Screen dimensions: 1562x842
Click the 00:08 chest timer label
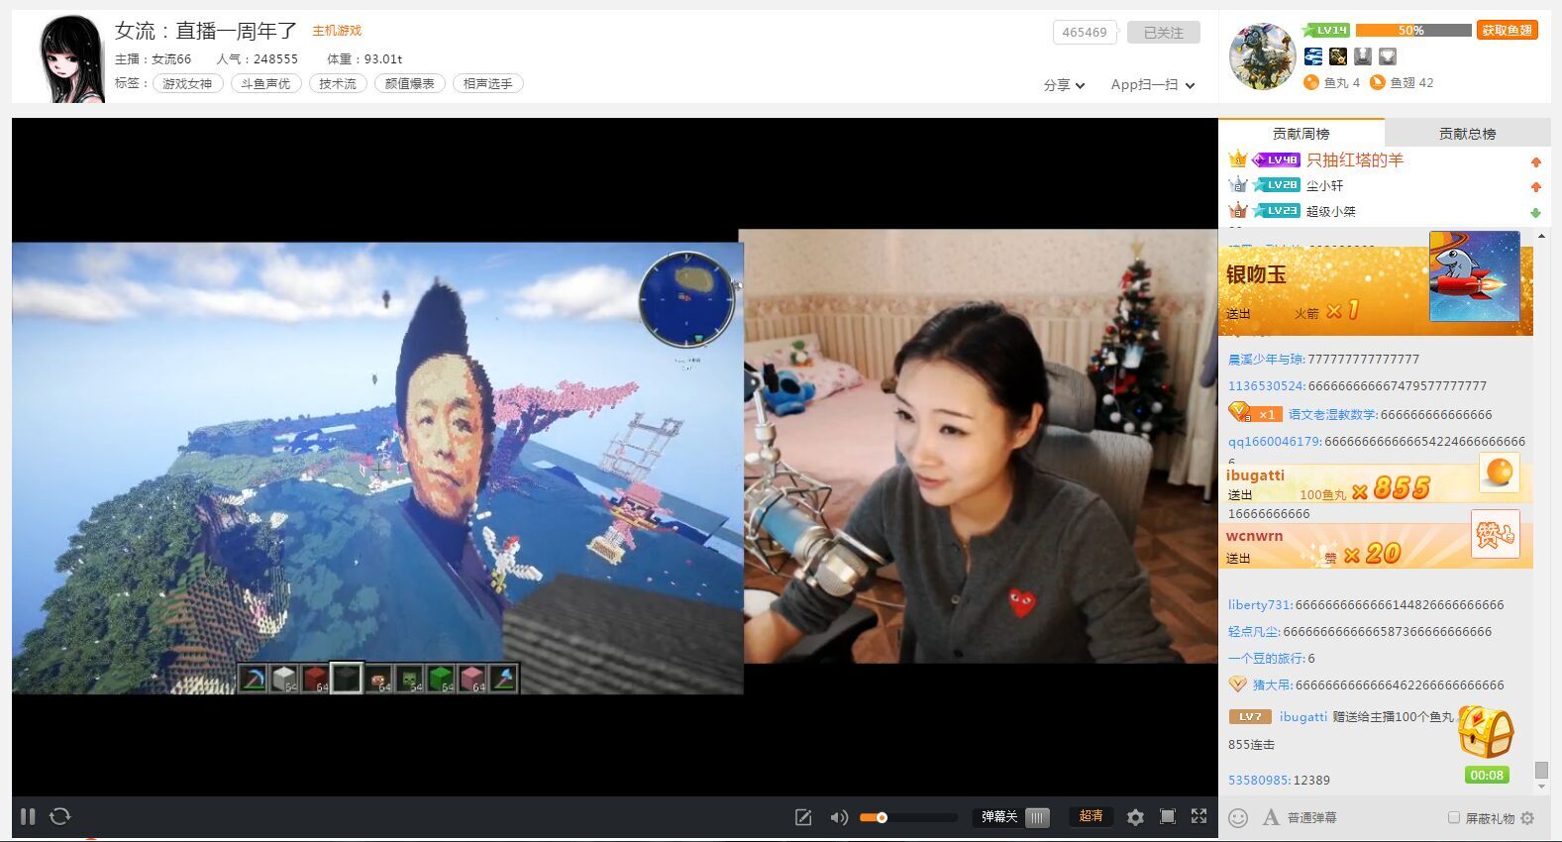coord(1487,775)
